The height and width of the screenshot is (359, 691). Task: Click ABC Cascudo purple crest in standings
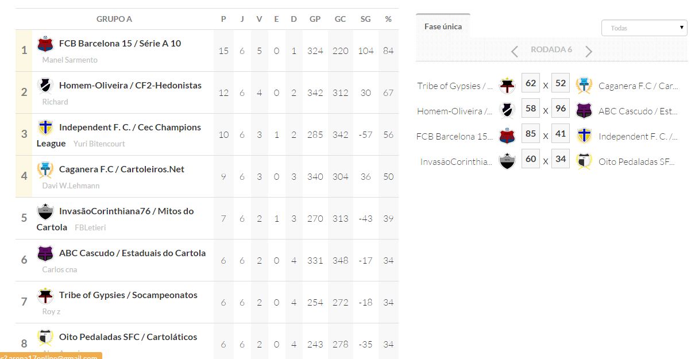(45, 253)
